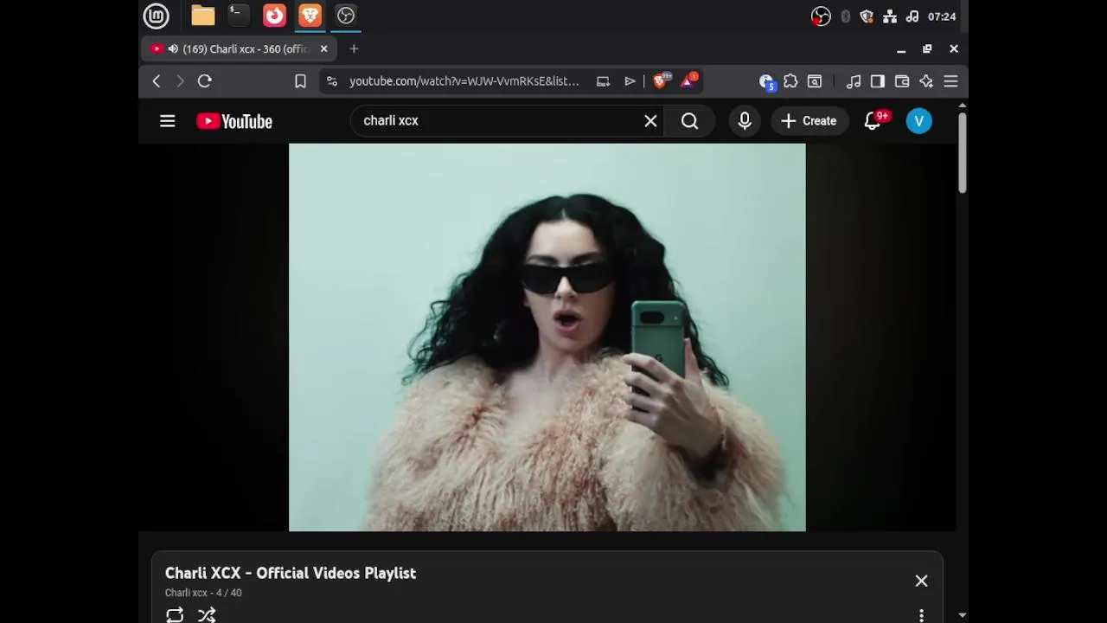Mute the tab via its speaker icon
Screen dimensions: 1107x623
[x=173, y=49]
